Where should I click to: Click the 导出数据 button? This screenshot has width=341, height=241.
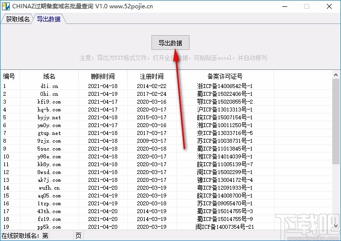point(170,43)
